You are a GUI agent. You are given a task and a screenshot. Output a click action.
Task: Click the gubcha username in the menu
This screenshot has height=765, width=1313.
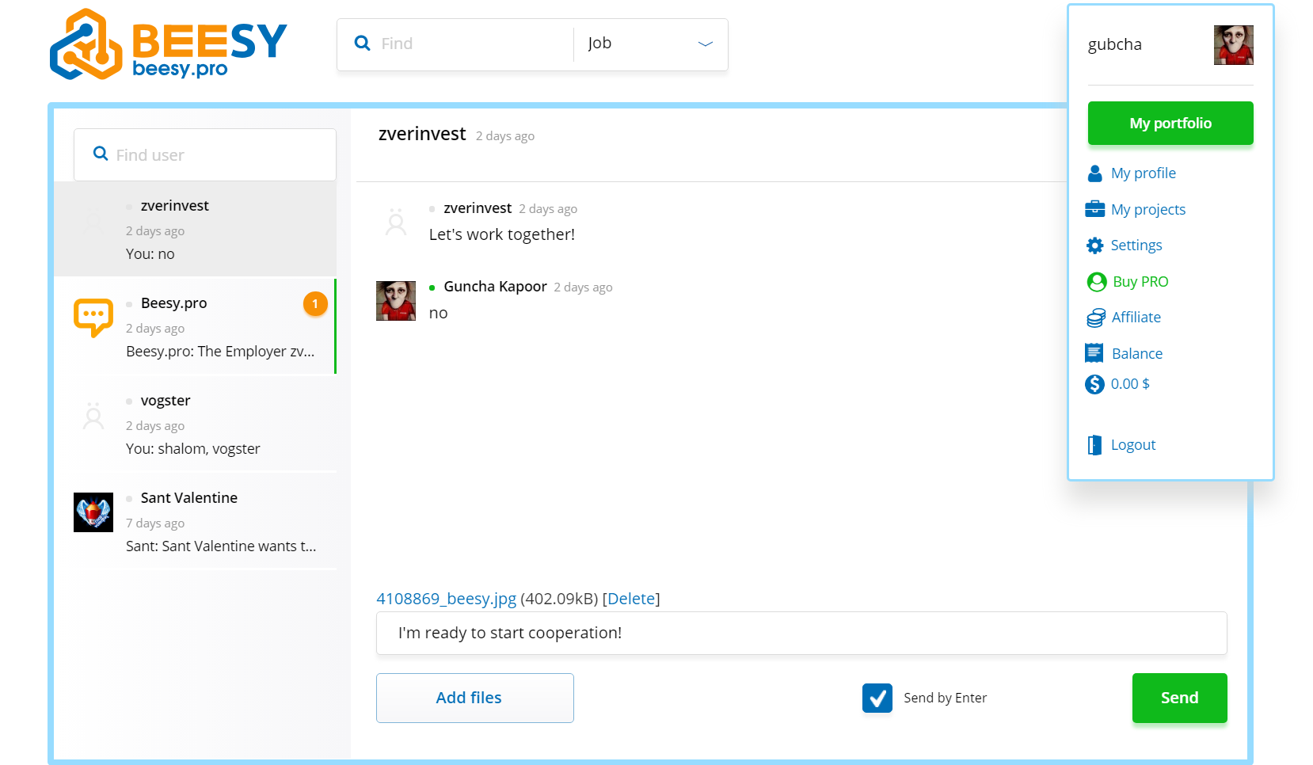click(1115, 44)
